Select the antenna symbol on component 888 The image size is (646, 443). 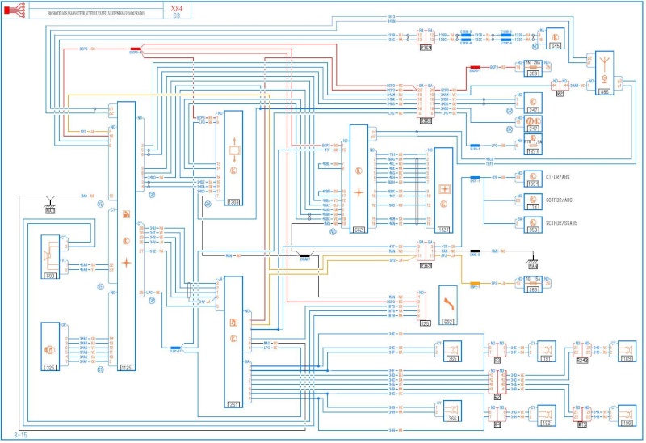[604, 65]
